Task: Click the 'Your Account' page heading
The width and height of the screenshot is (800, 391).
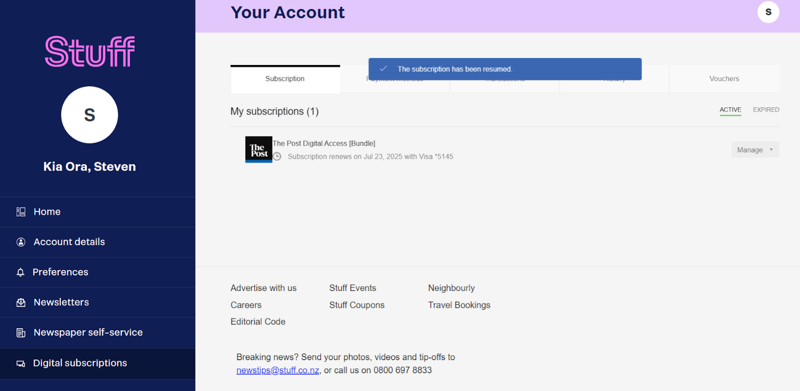Action: point(288,12)
